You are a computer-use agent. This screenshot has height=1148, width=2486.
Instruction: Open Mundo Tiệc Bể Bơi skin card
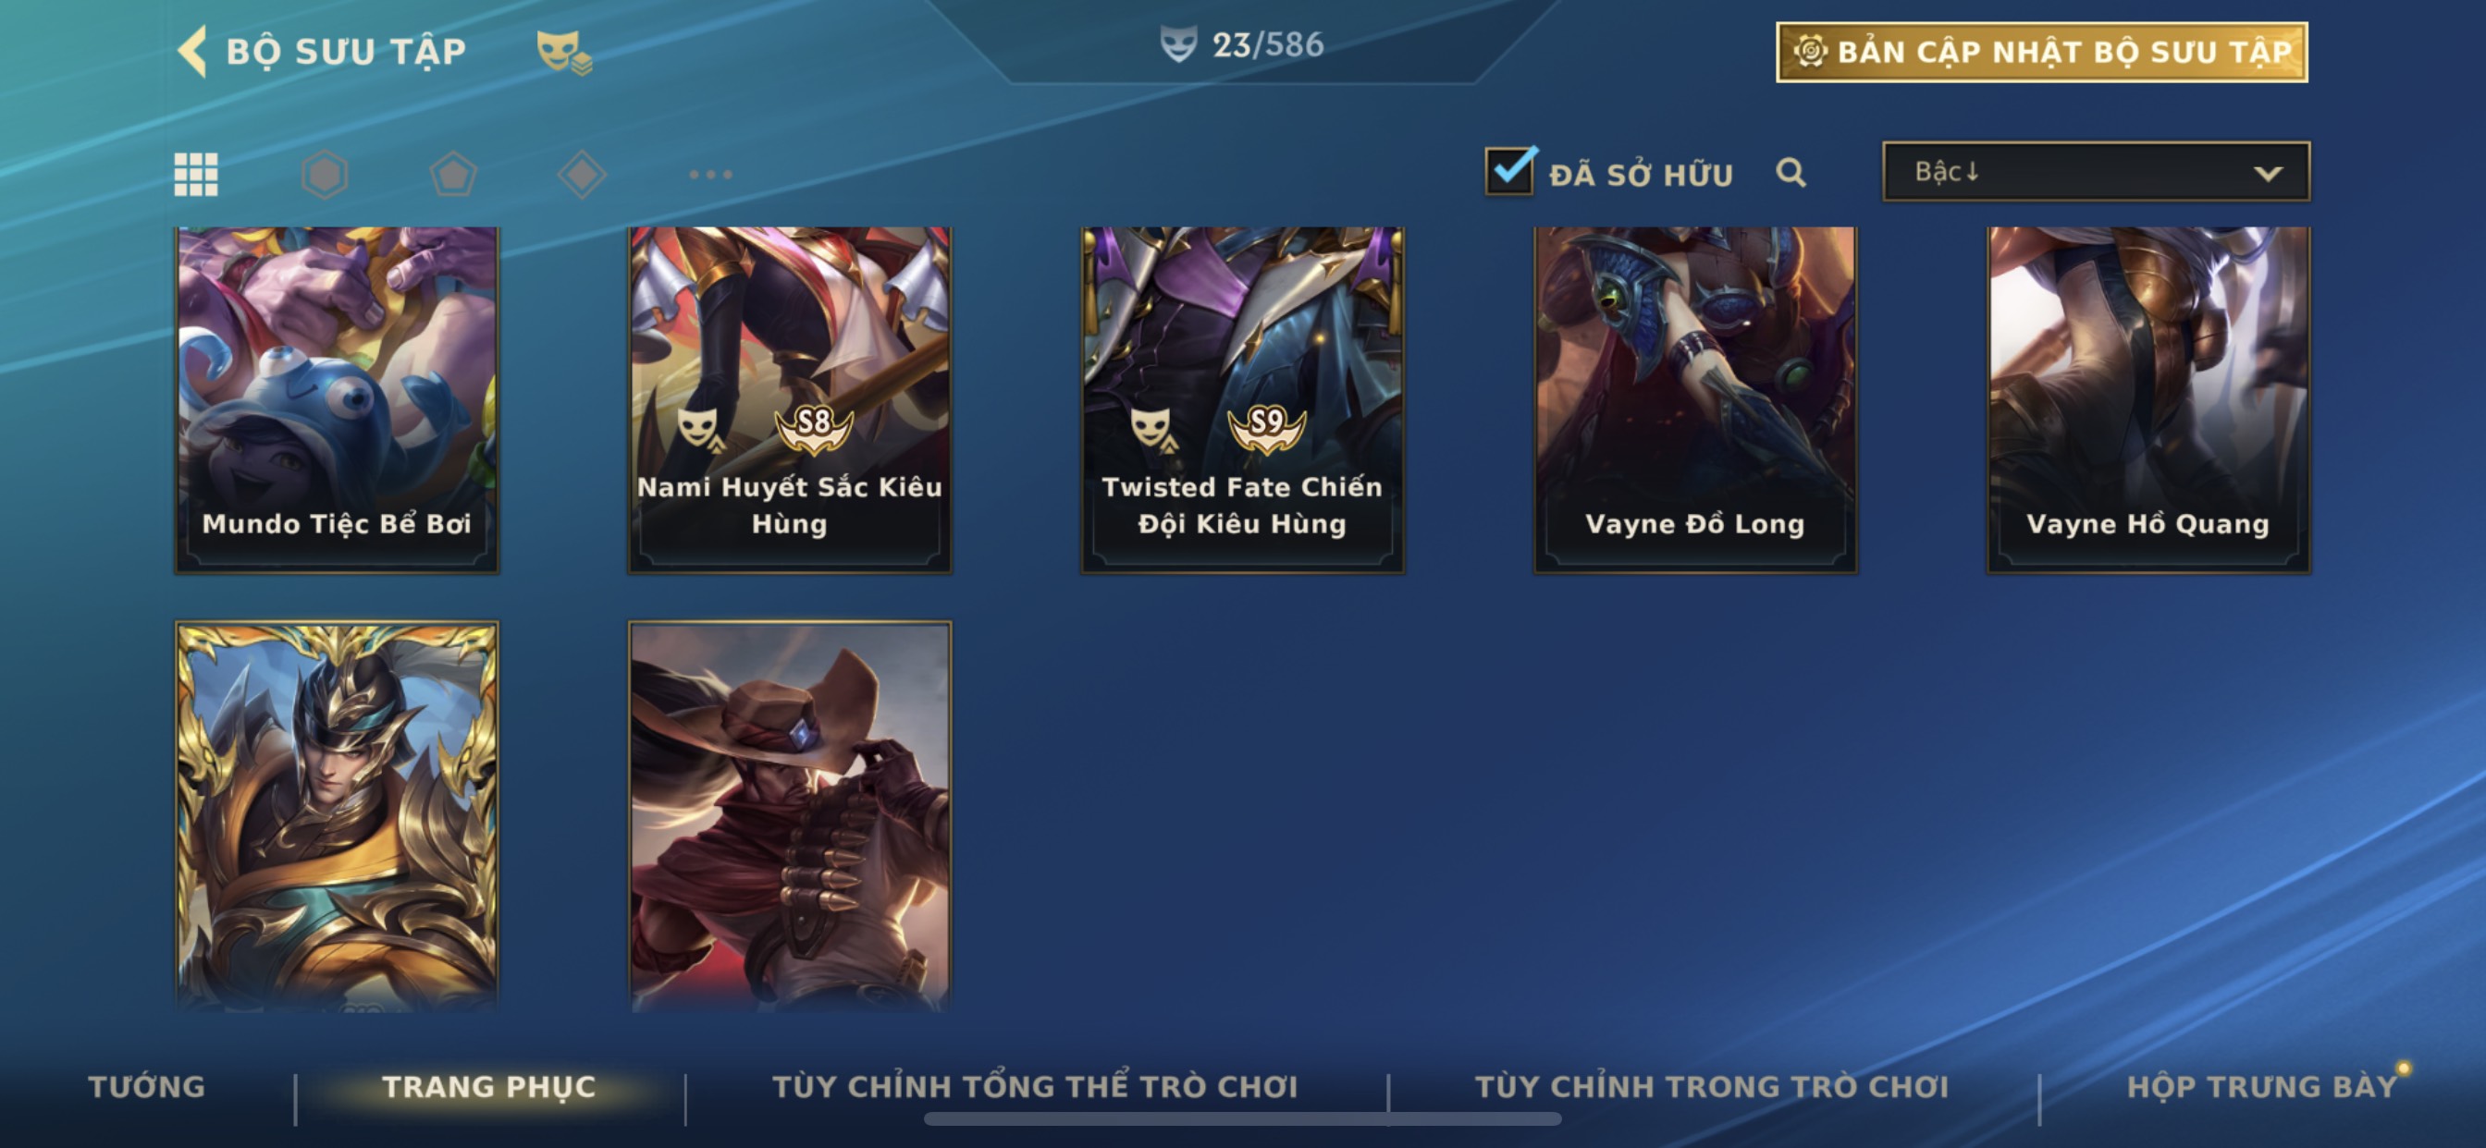337,400
